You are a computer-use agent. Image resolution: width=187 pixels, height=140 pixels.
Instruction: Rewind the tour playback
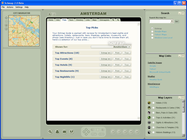point(131,132)
